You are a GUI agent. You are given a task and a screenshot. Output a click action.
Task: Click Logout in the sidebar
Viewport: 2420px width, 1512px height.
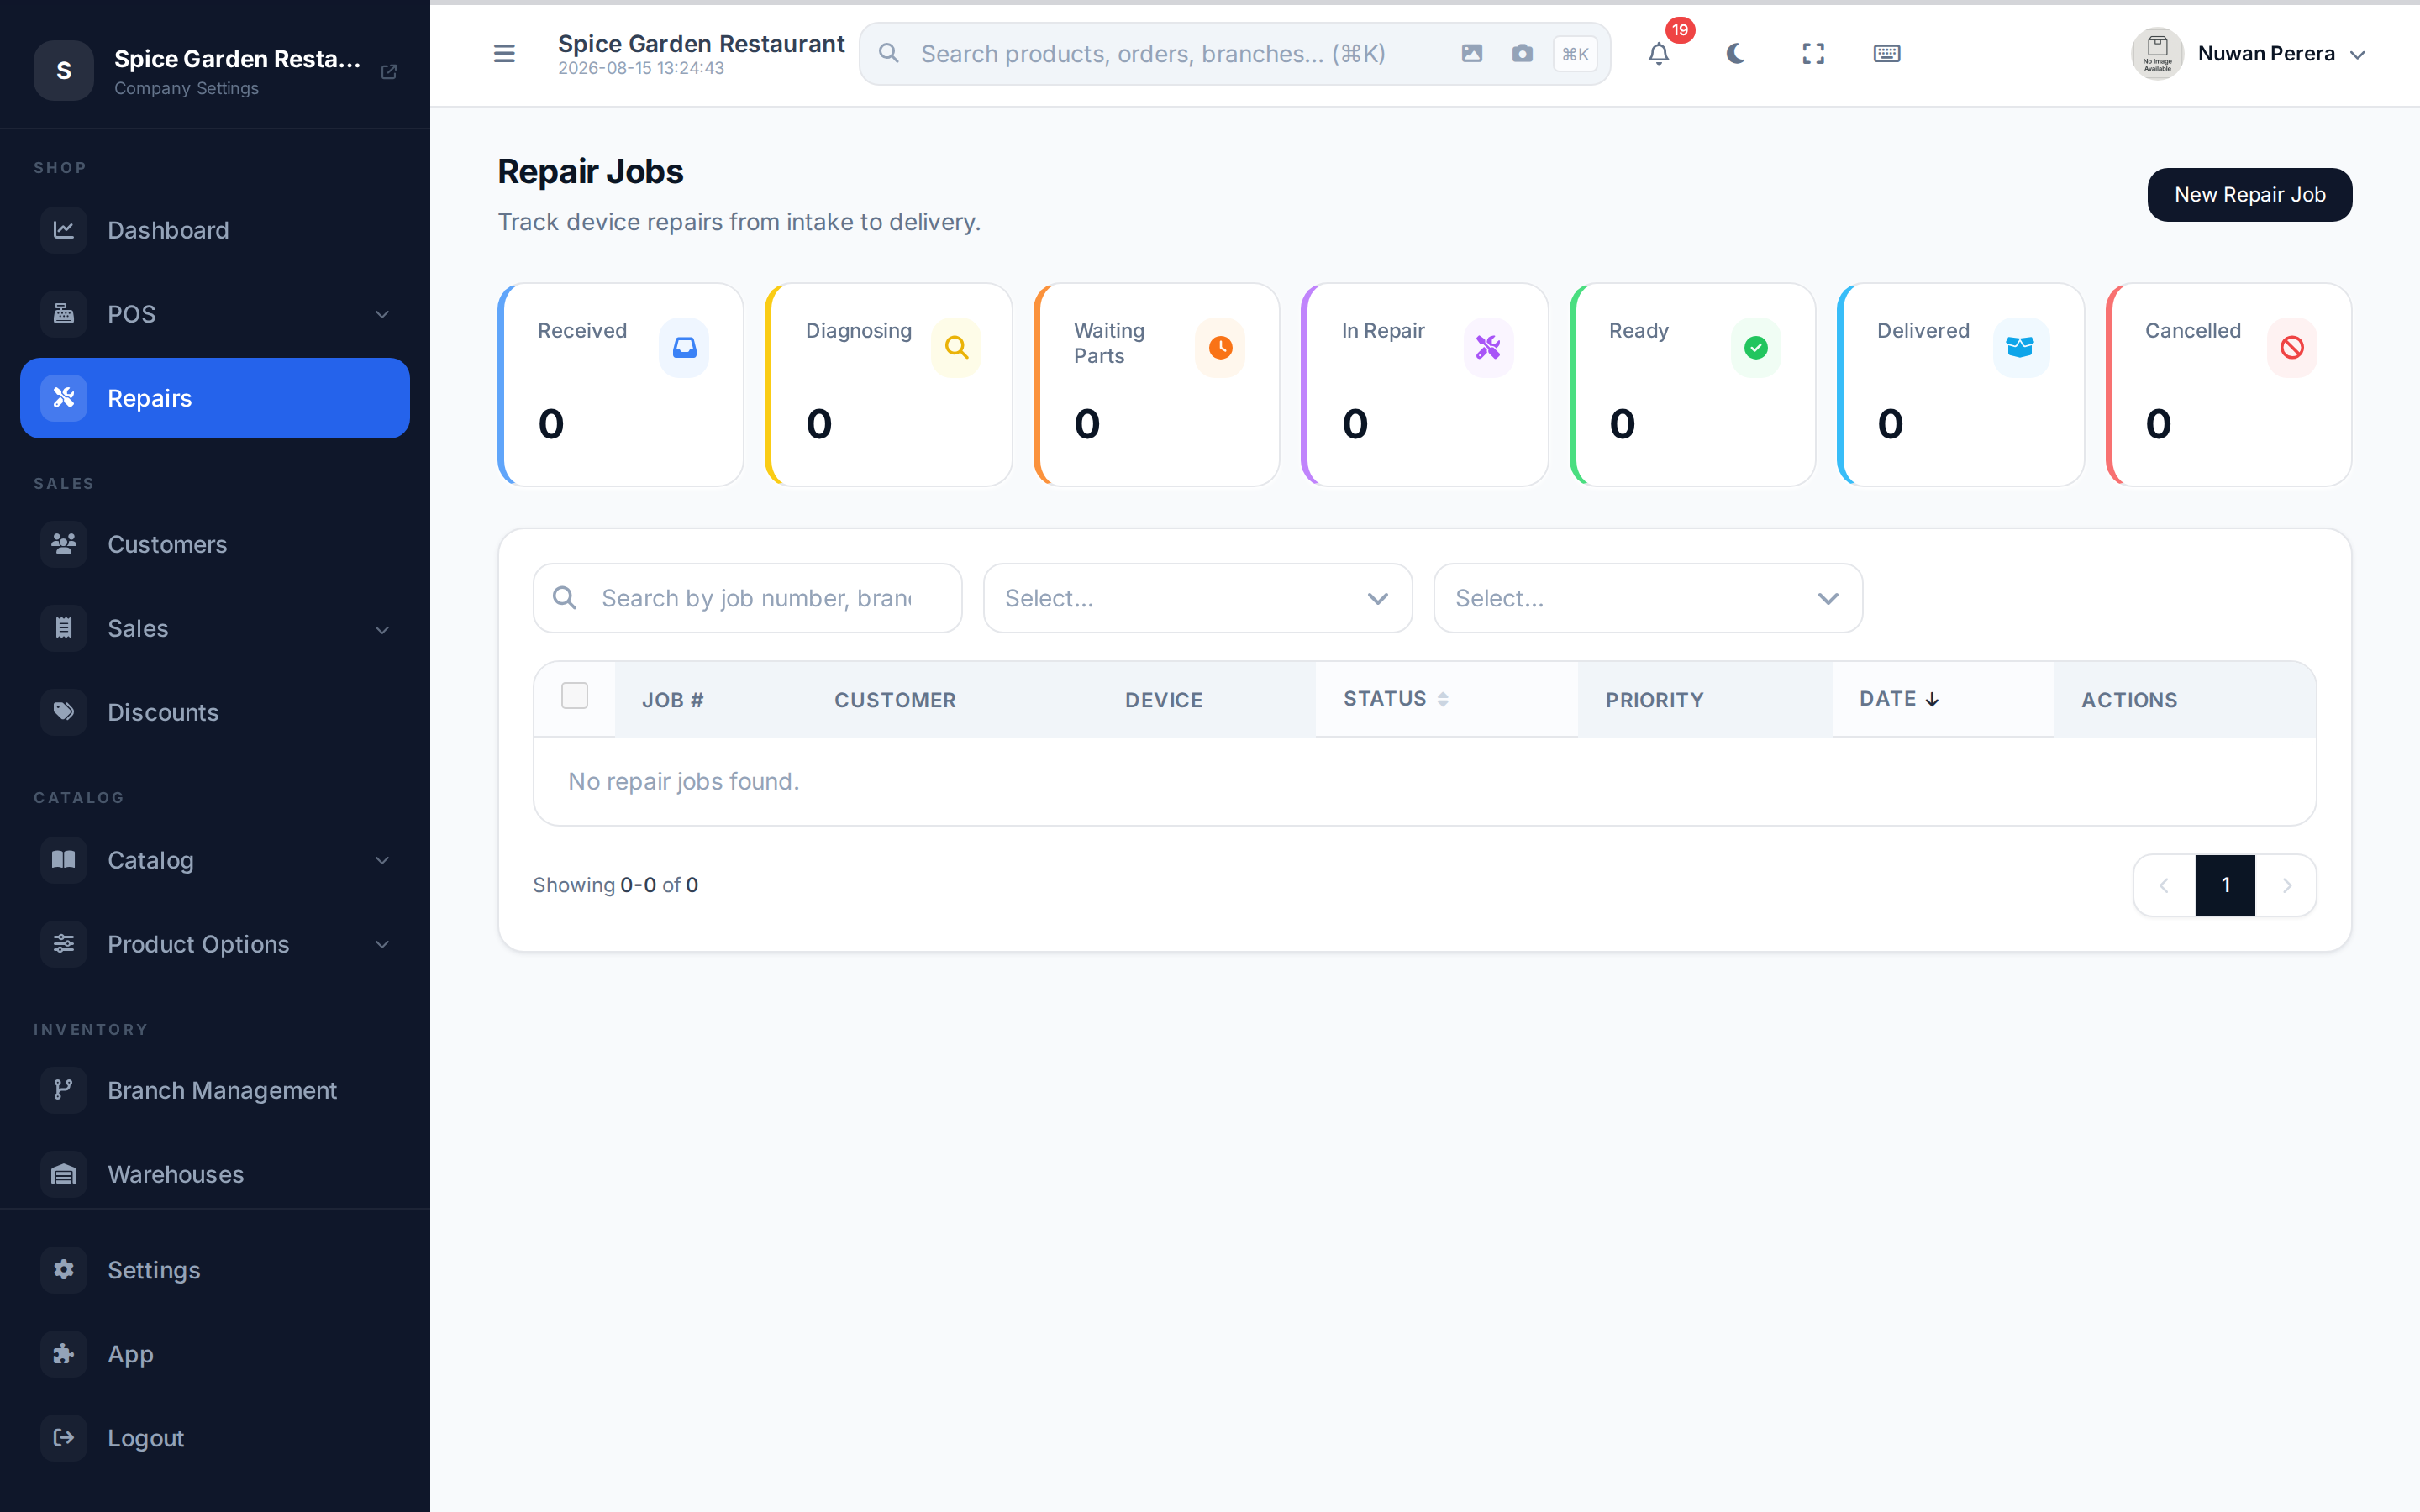[215, 1438]
